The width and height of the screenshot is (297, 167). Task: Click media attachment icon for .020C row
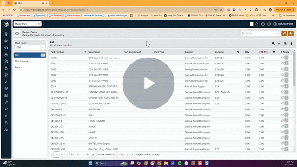(x=282, y=58)
